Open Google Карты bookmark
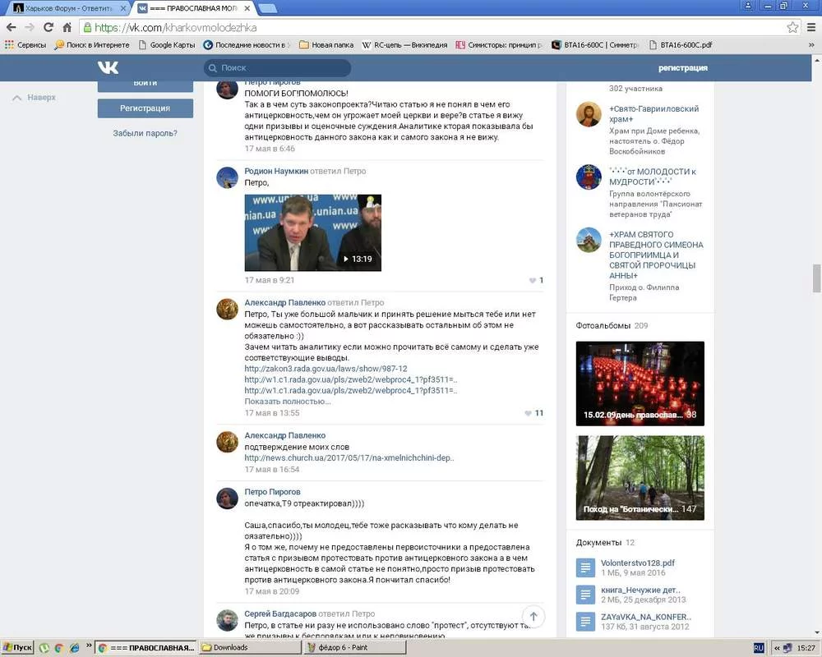The image size is (822, 657). [x=167, y=45]
